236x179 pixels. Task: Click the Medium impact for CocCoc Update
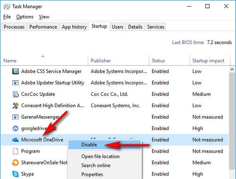point(202,94)
